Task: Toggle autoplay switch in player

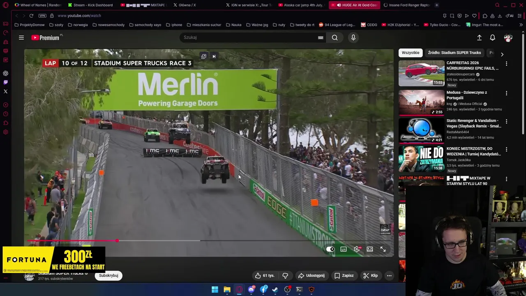Action: pyautogui.click(x=330, y=249)
